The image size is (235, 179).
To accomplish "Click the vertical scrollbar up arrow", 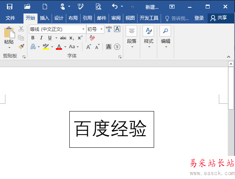I will click(231, 64).
